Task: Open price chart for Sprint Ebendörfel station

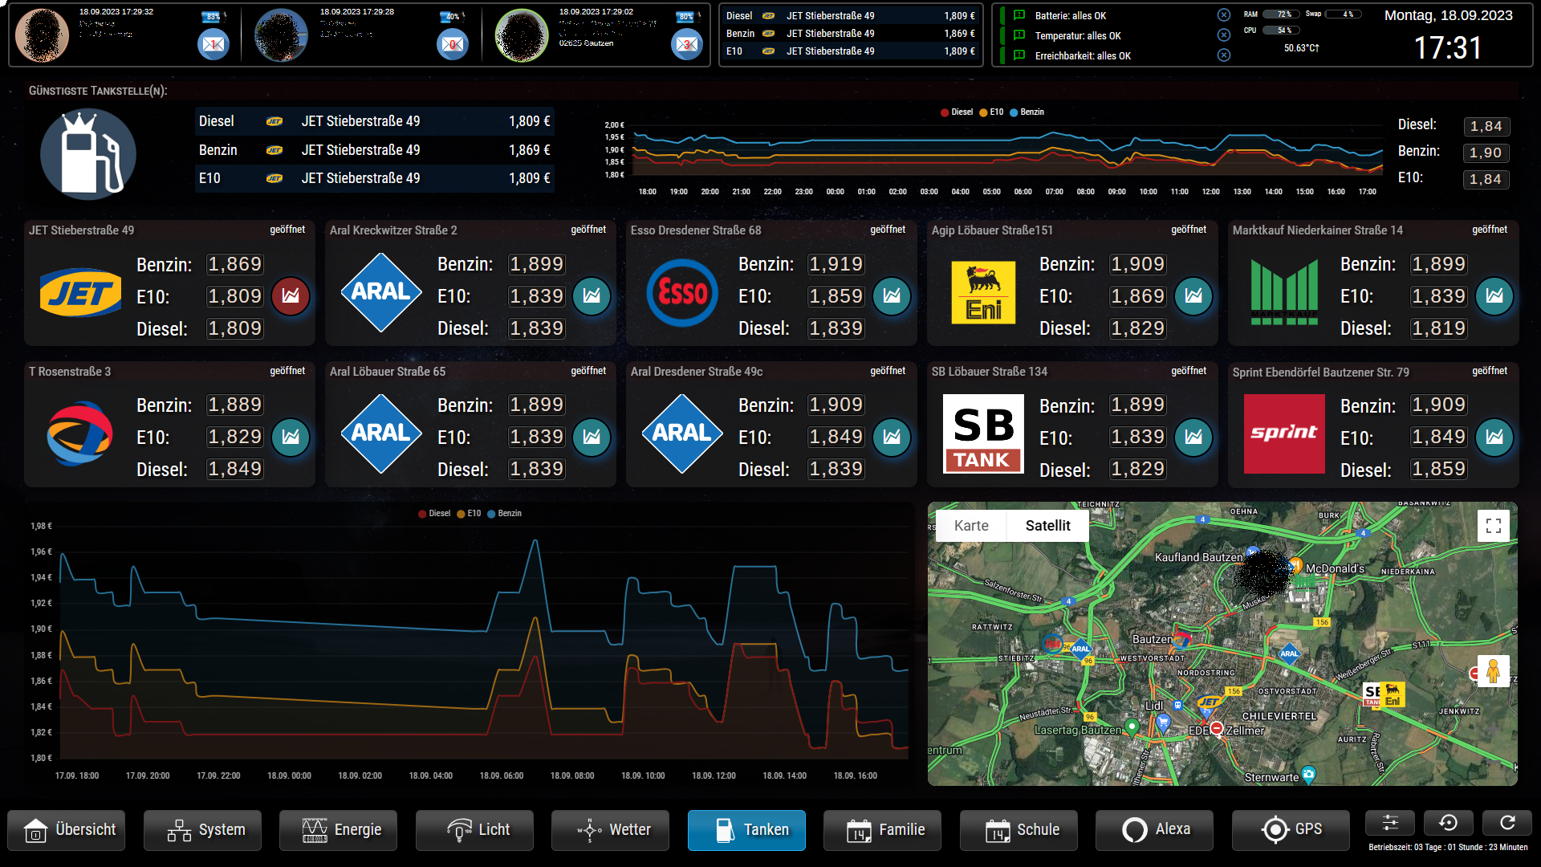Action: click(1494, 438)
